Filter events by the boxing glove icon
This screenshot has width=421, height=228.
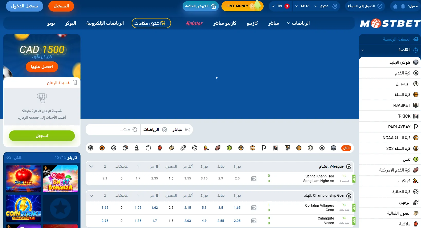160,148
